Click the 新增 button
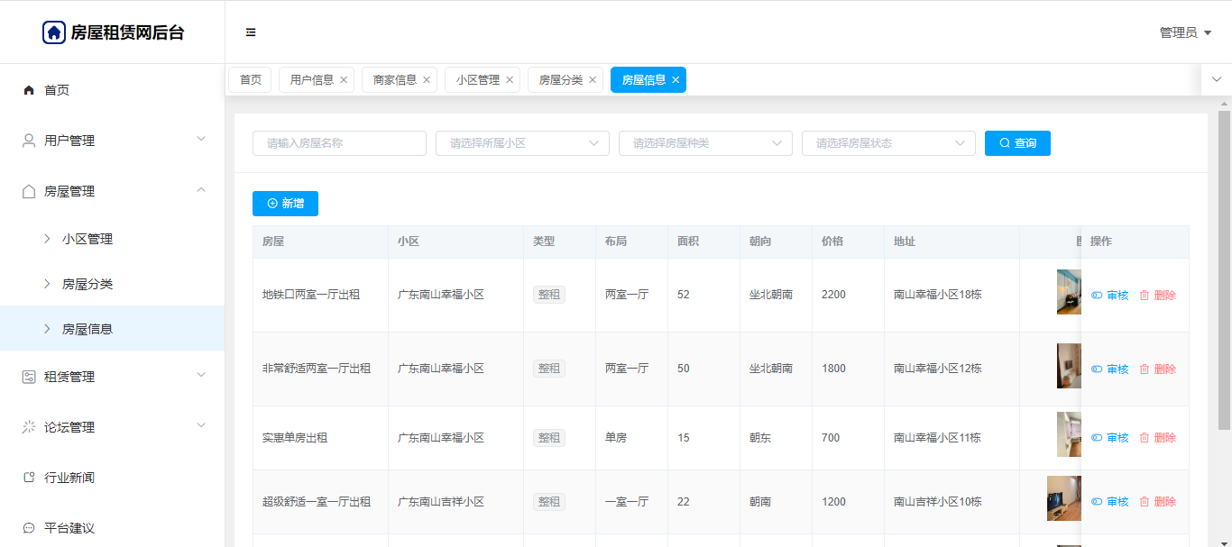This screenshot has width=1232, height=547. click(285, 204)
